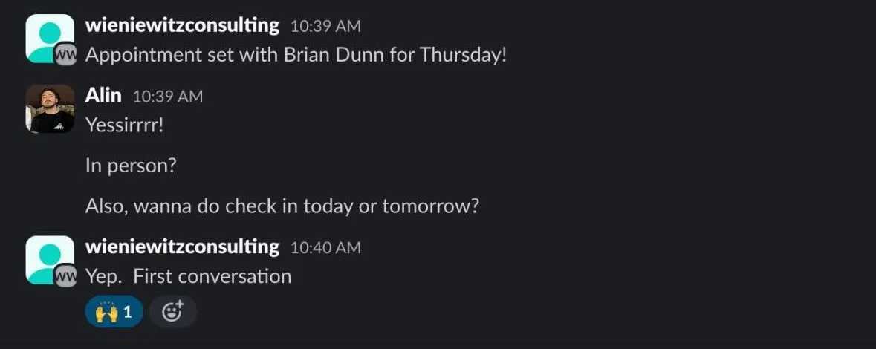Open the Alin username link
Viewport: 876px width, 349px height.
click(103, 96)
